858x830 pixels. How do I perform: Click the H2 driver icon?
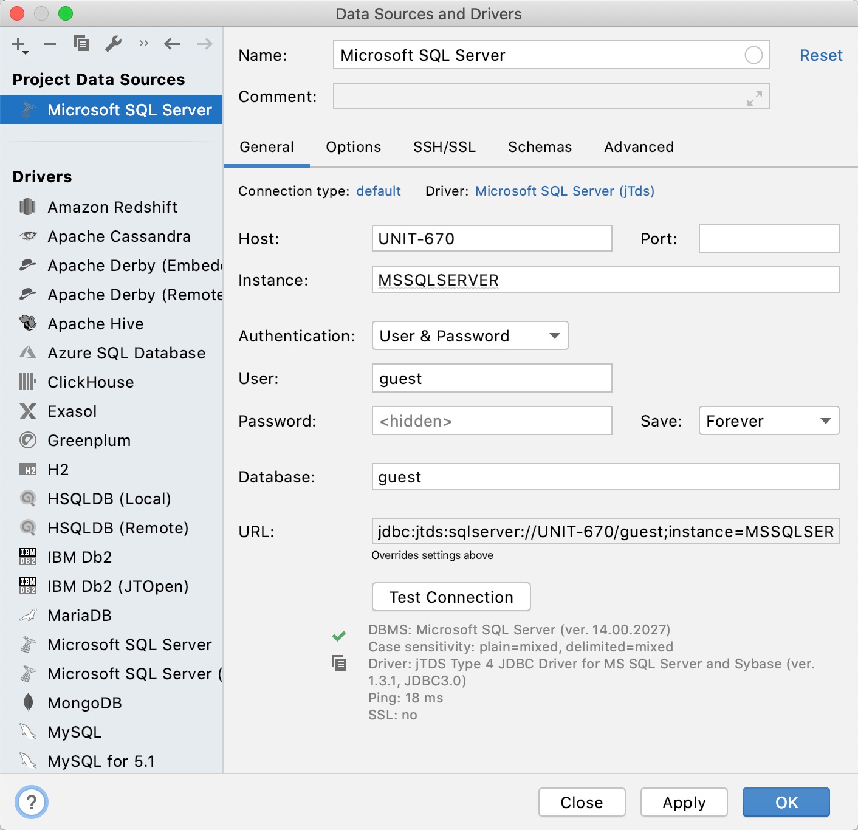(x=28, y=470)
